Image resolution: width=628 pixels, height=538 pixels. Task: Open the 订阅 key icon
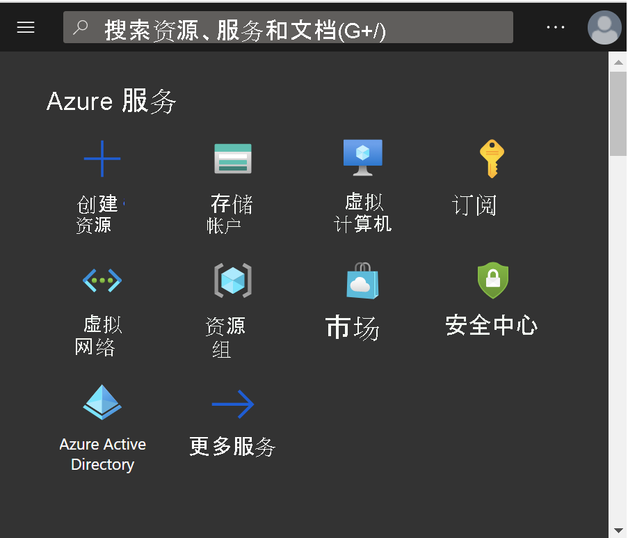pyautogui.click(x=492, y=159)
